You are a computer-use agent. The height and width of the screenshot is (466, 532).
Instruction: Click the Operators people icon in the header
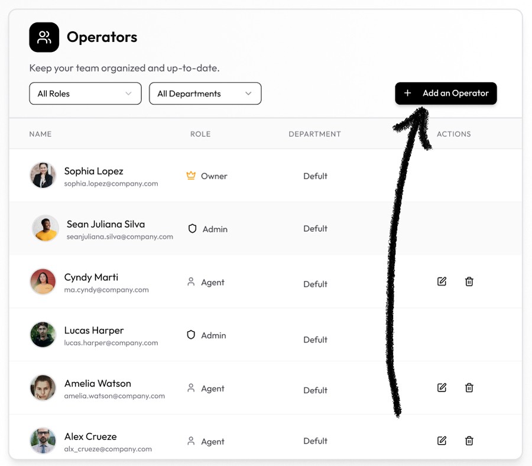(44, 37)
